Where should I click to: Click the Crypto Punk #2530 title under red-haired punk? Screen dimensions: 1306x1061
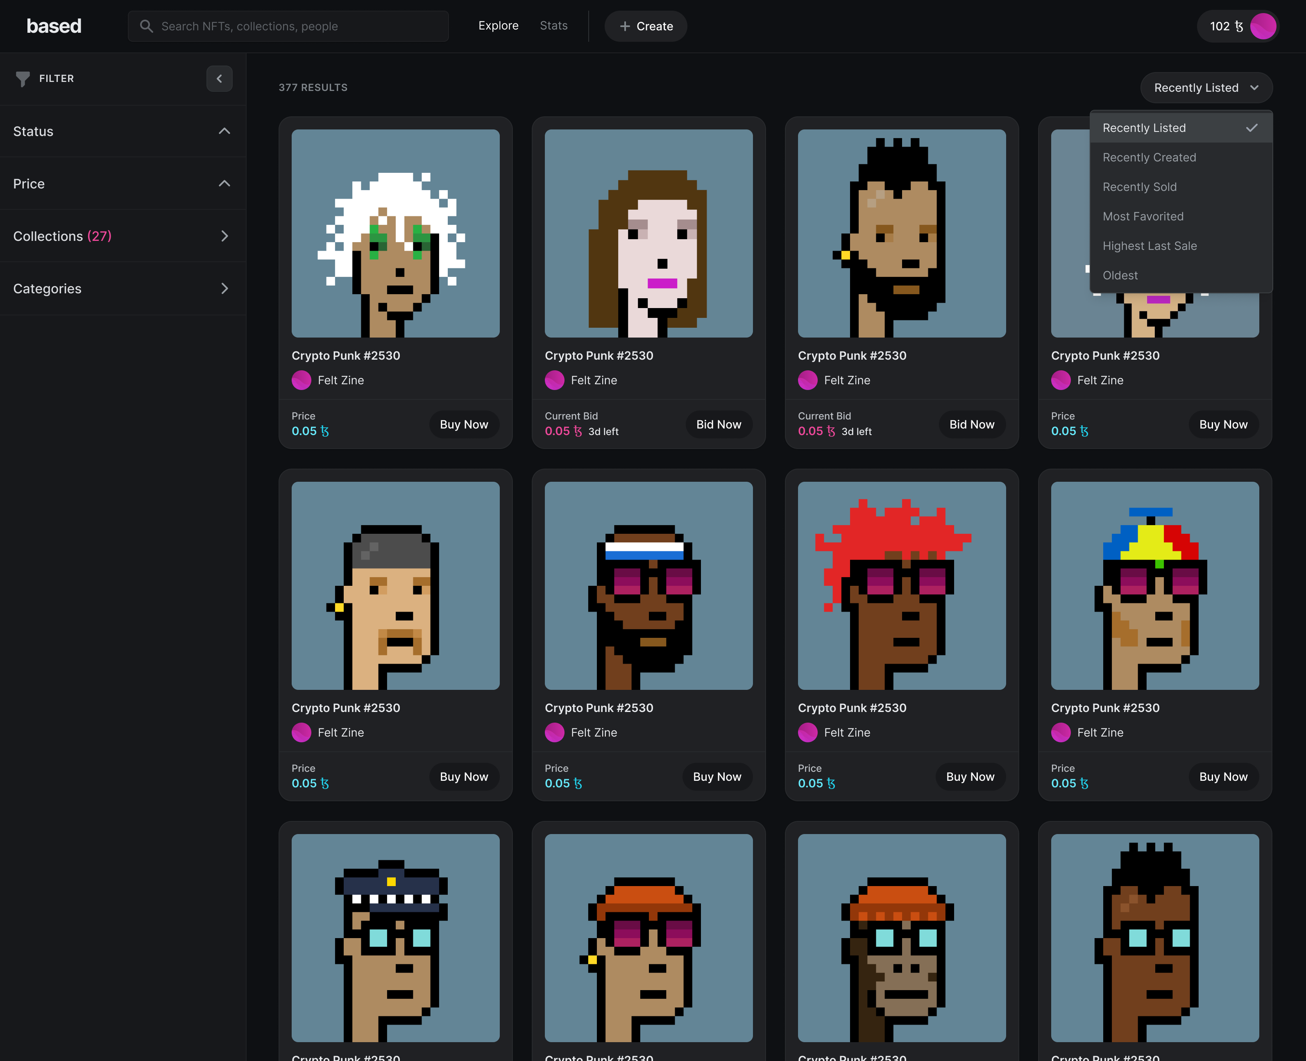(x=852, y=708)
